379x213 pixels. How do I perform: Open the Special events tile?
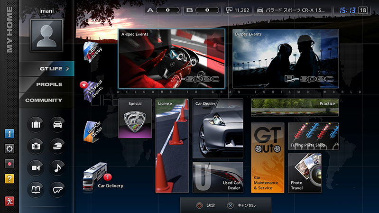click(135, 118)
